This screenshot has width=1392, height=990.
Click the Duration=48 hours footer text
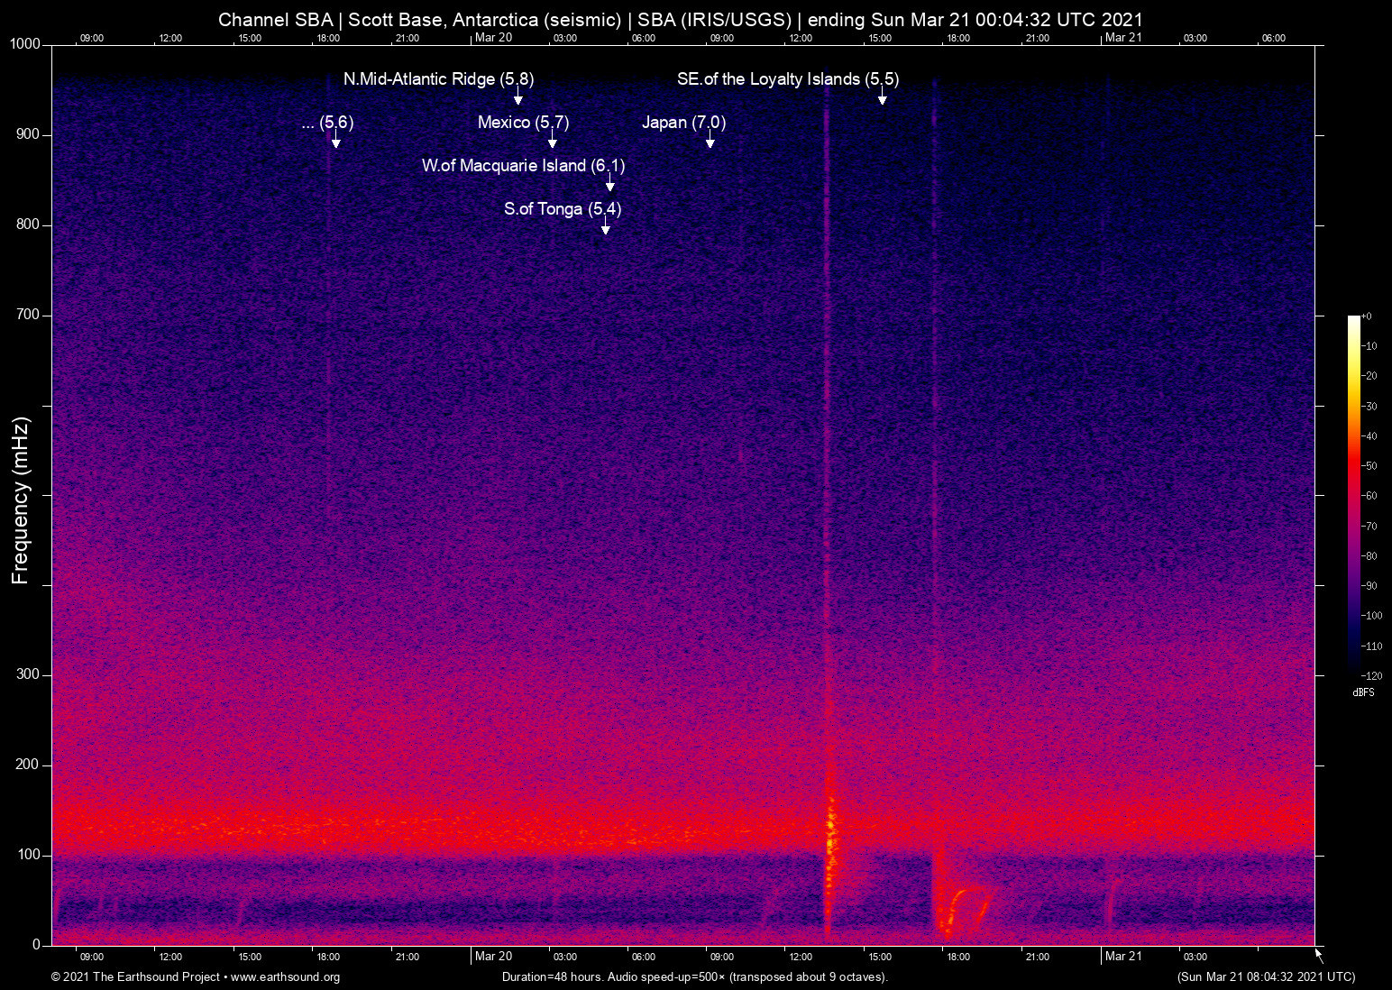pyautogui.click(x=694, y=977)
